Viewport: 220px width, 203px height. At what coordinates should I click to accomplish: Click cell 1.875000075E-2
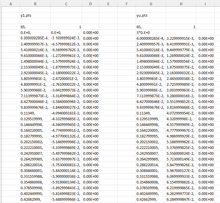[x=181, y=67]
